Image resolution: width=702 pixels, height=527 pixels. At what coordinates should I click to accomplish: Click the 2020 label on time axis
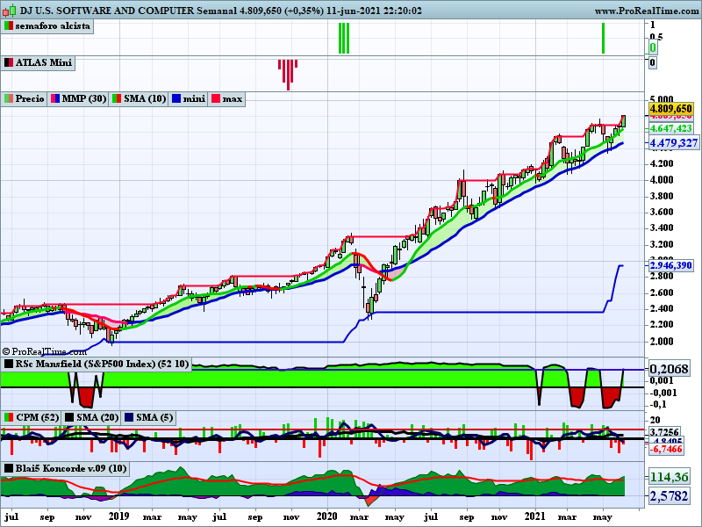click(326, 516)
